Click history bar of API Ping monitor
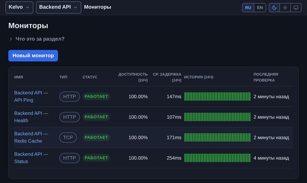Screen dimensions: 307x183 [x=217, y=96]
